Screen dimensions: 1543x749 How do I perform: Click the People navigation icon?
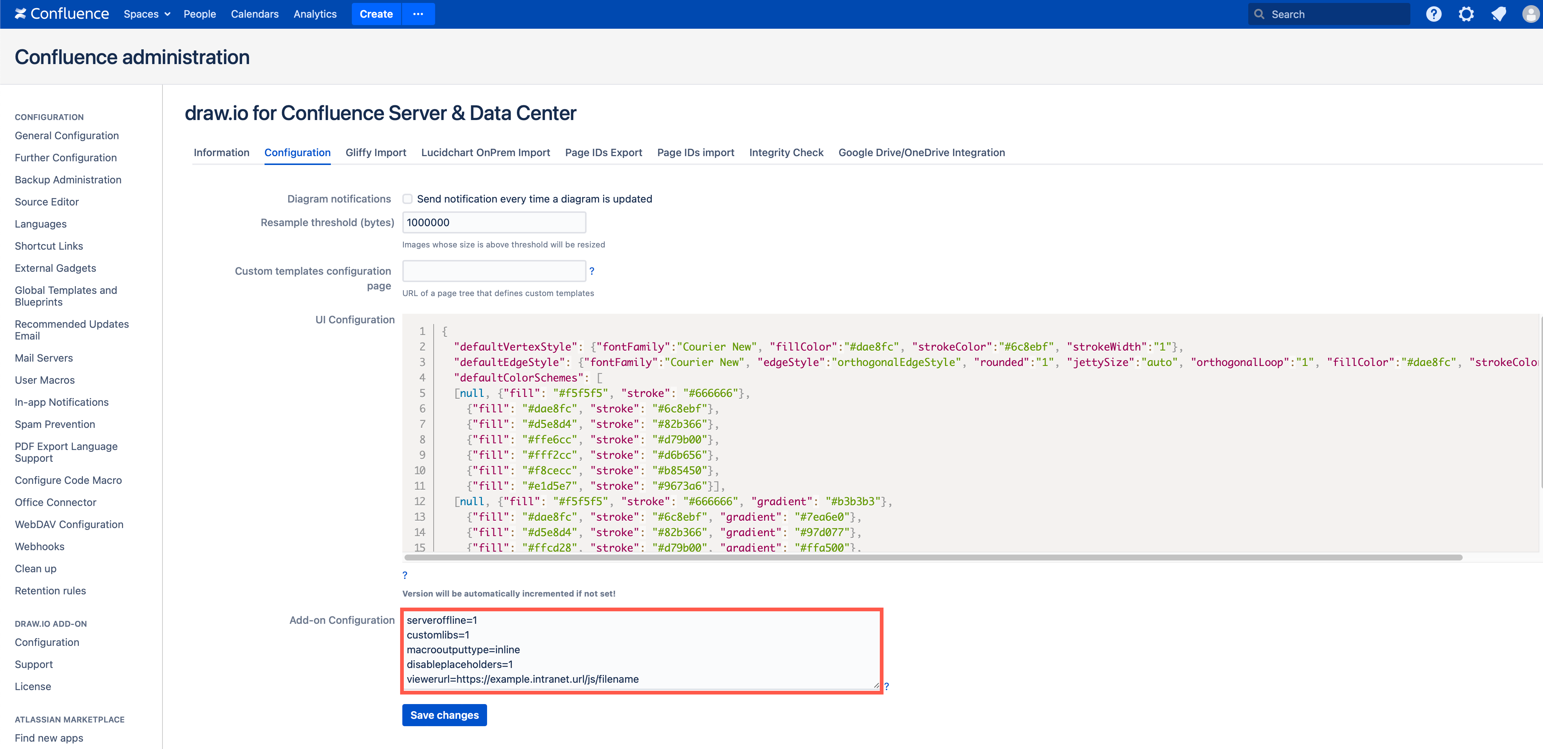click(200, 14)
